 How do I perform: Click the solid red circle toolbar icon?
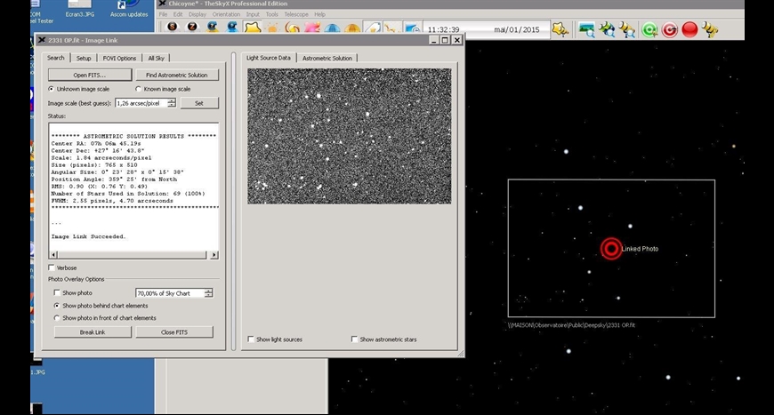(689, 30)
